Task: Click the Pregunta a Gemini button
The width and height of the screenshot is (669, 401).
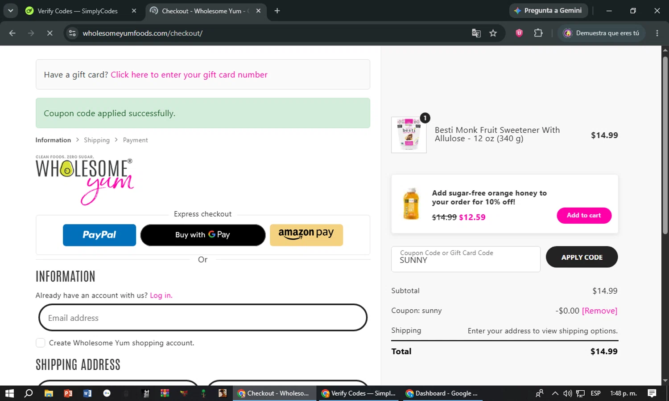Action: pos(548,11)
